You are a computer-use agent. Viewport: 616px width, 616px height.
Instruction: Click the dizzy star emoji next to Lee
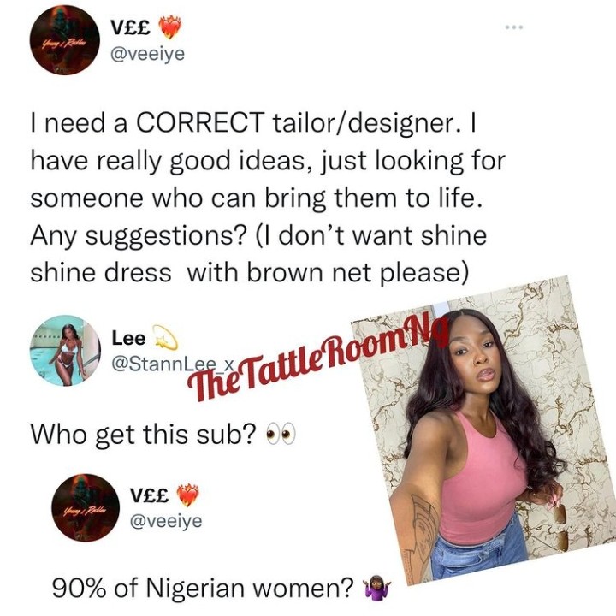pyautogui.click(x=164, y=337)
